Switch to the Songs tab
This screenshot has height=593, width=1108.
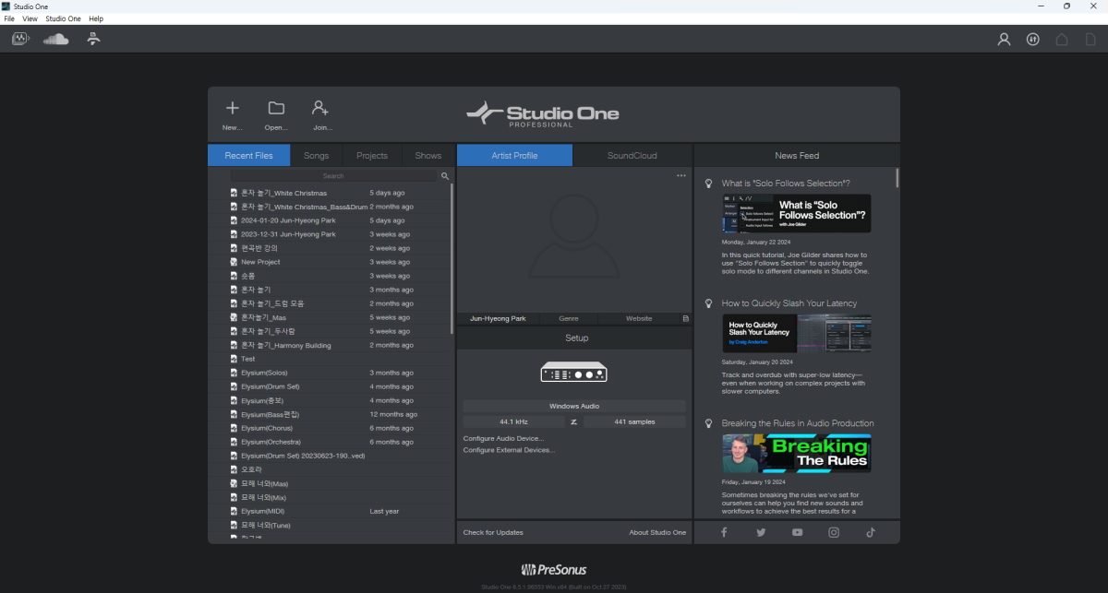click(316, 156)
